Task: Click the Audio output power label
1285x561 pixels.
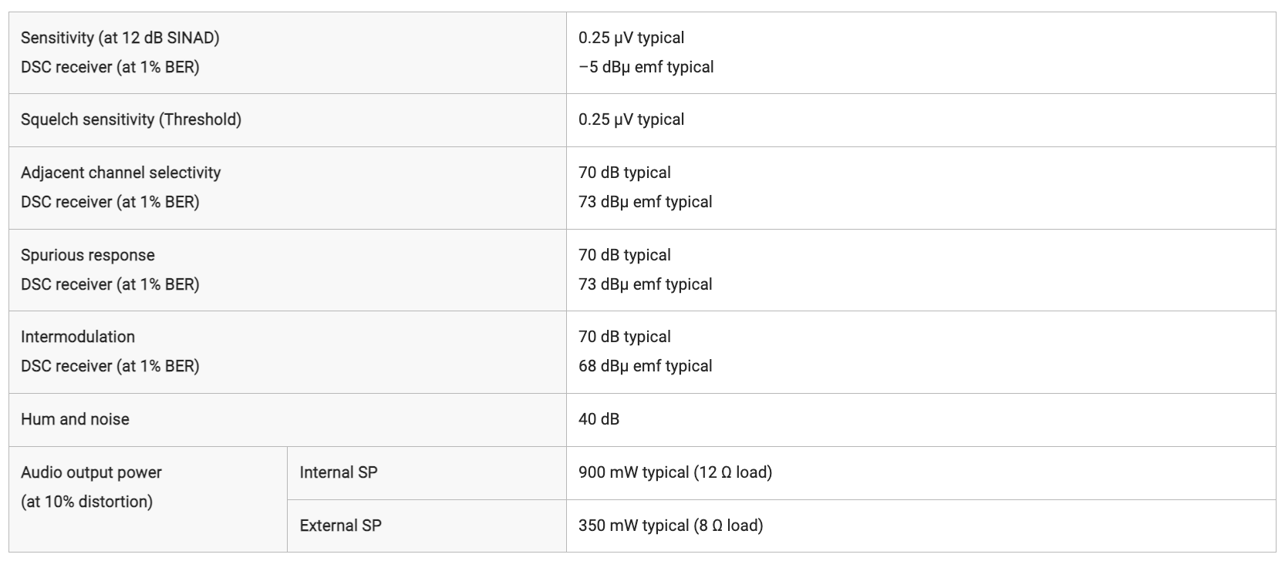Action: (92, 472)
